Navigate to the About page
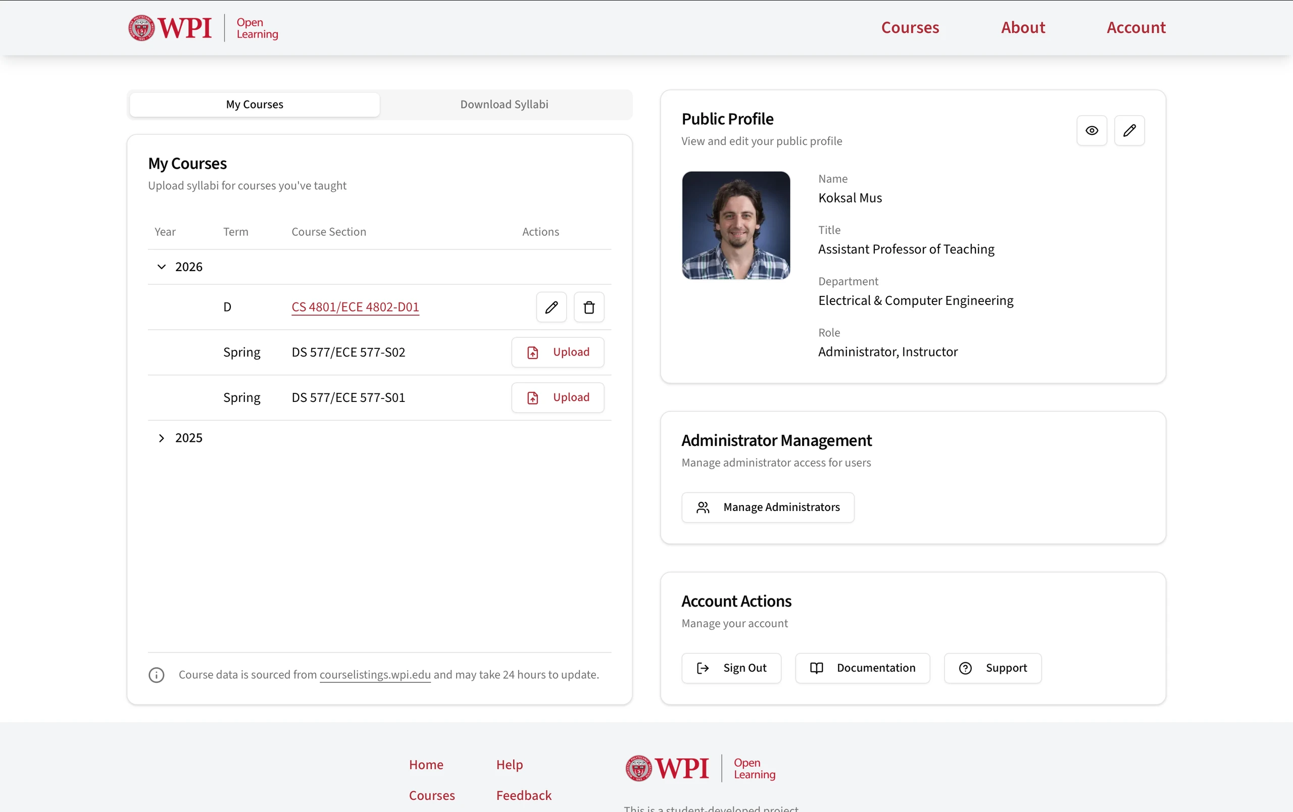 click(x=1022, y=27)
